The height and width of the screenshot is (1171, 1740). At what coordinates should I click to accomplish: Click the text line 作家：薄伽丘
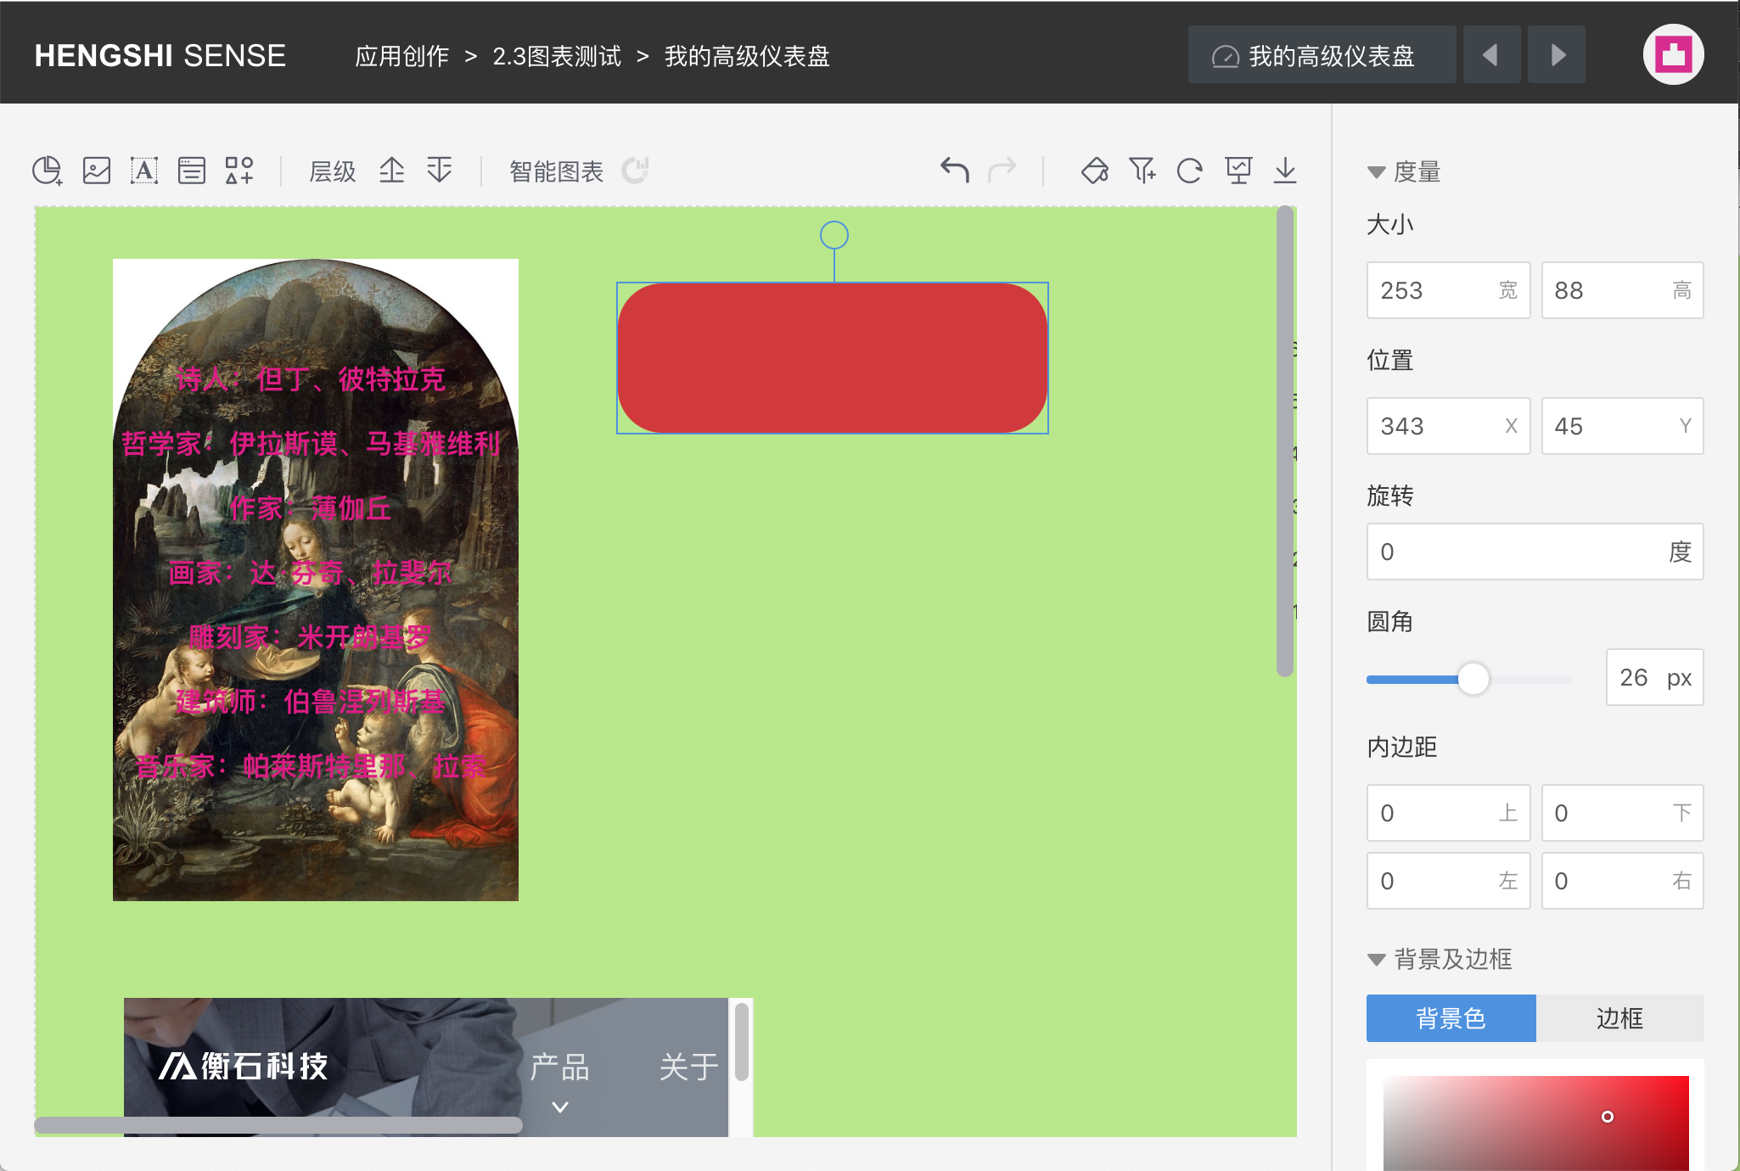311,508
